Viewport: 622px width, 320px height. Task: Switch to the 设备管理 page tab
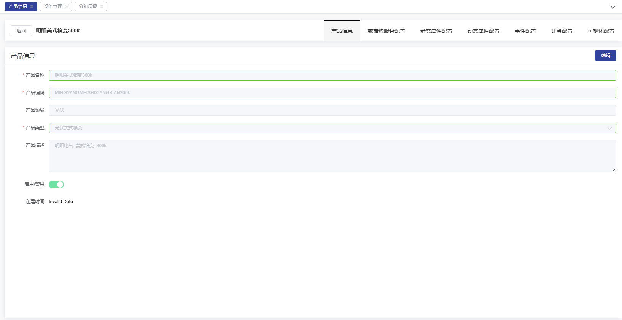coord(53,6)
